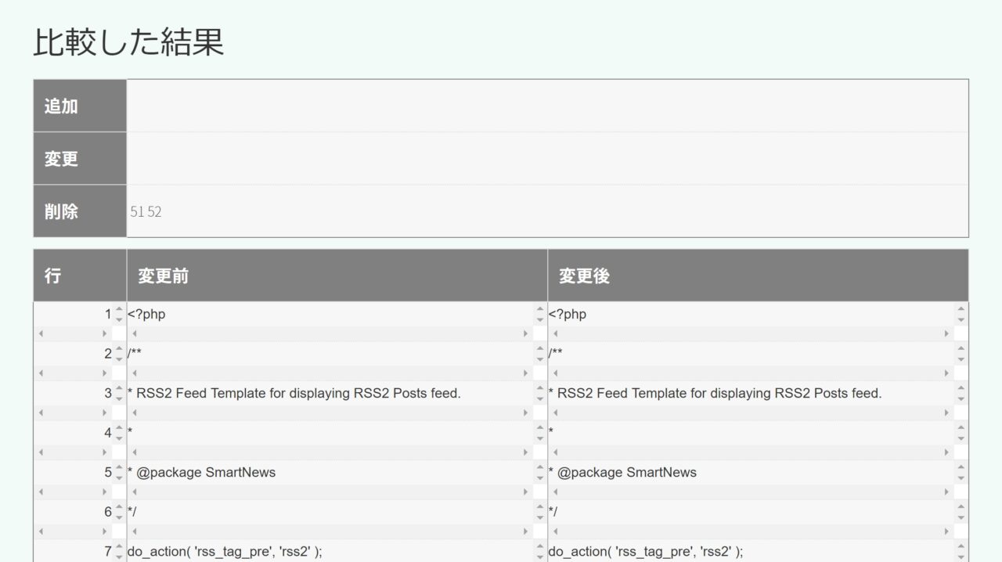The width and height of the screenshot is (1002, 562).
Task: Click horizontal scrollbar track under 変更前 line 2
Action: pyautogui.click(x=329, y=373)
